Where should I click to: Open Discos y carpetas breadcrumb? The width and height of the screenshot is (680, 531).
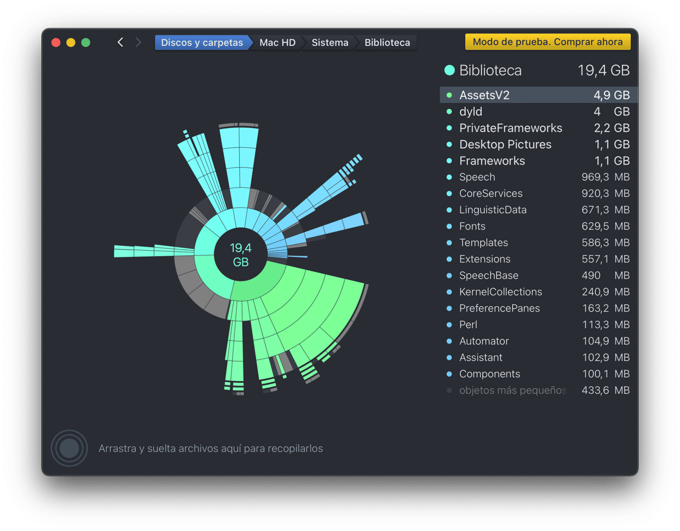202,43
